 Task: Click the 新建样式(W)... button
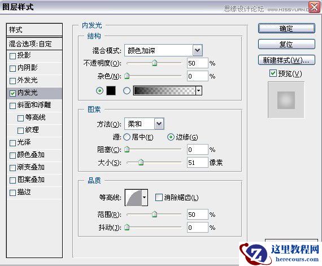click(x=286, y=60)
